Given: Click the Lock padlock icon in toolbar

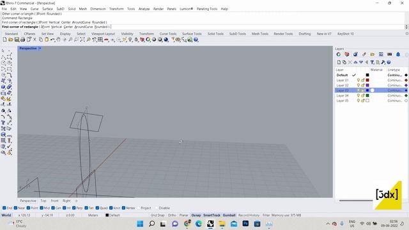Looking at the screenshot, I should click(x=136, y=40).
